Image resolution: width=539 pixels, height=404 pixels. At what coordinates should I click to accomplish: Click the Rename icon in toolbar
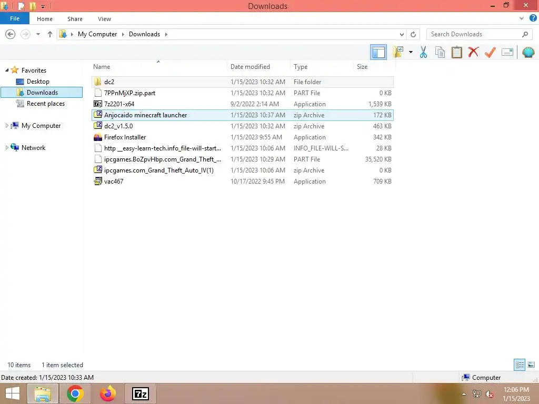[x=507, y=52]
